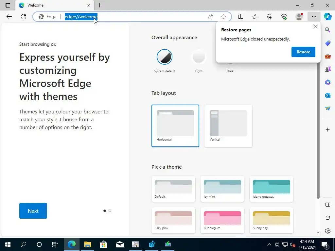335x251 pixels.
Task: Reload the page with Refresh icon
Action: pos(24,17)
